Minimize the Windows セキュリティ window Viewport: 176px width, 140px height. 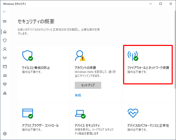pos(151,4)
